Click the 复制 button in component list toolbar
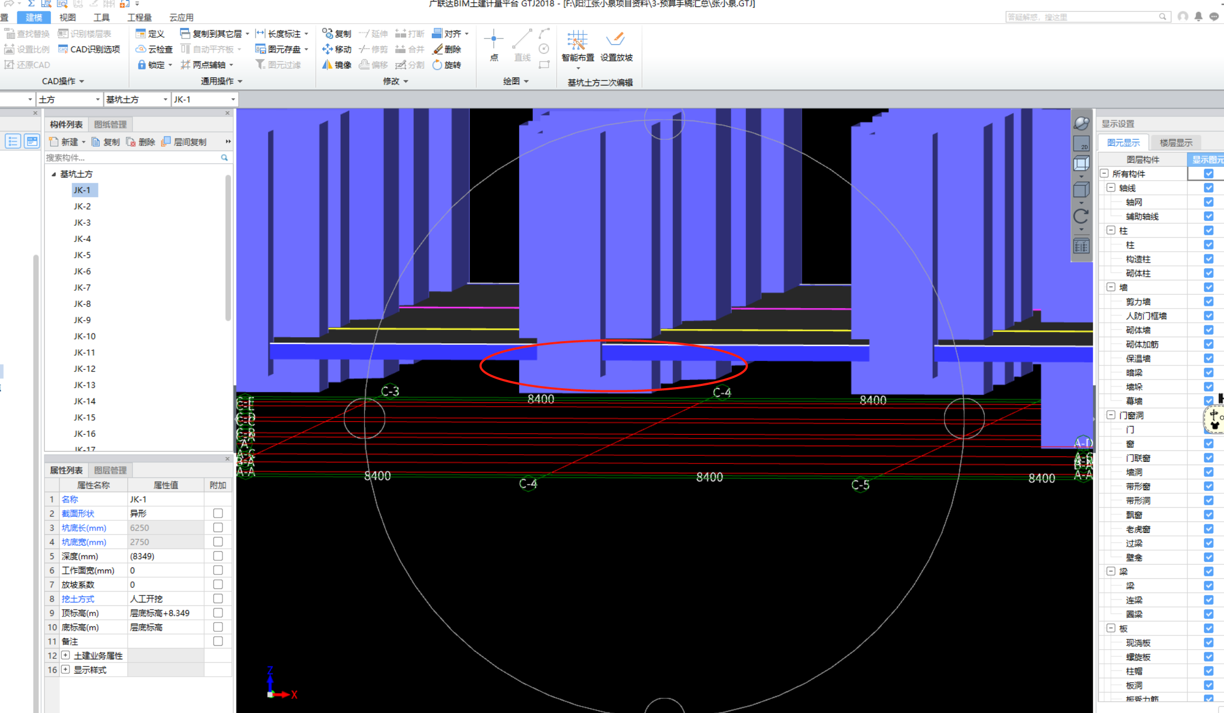This screenshot has height=713, width=1224. [x=106, y=142]
